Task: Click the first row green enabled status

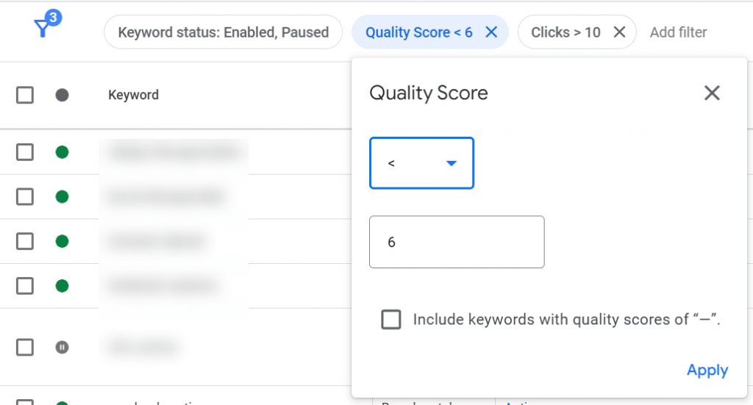Action: coord(62,152)
